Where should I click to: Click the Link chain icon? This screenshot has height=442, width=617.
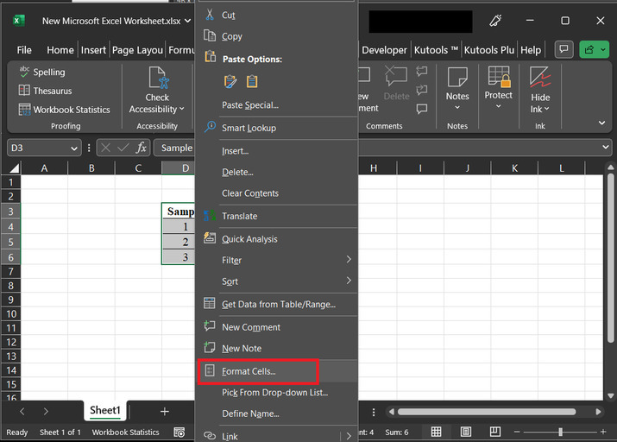(x=210, y=436)
